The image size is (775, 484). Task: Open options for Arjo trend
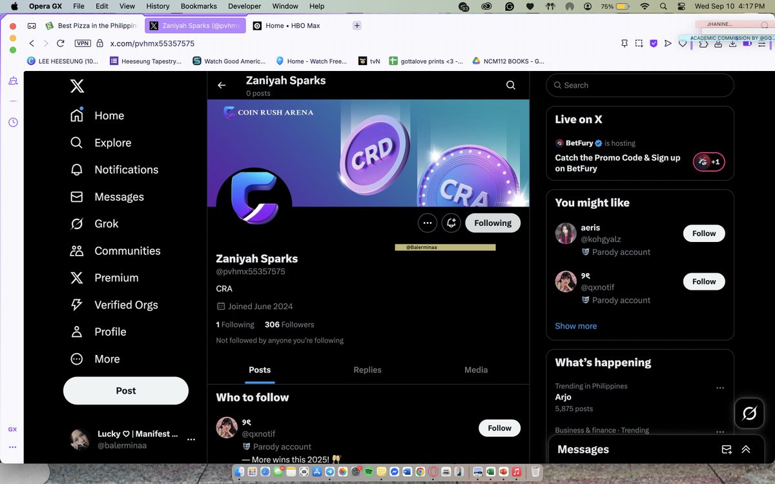[719, 388]
